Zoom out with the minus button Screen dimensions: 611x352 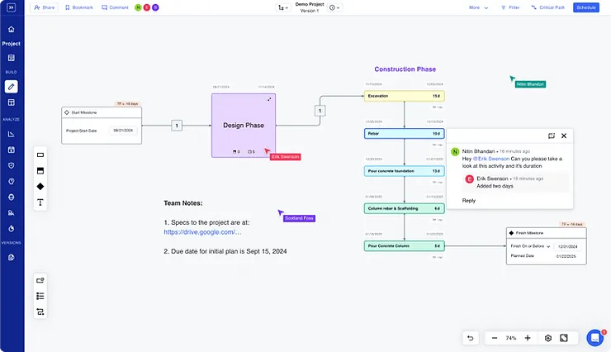(495, 338)
